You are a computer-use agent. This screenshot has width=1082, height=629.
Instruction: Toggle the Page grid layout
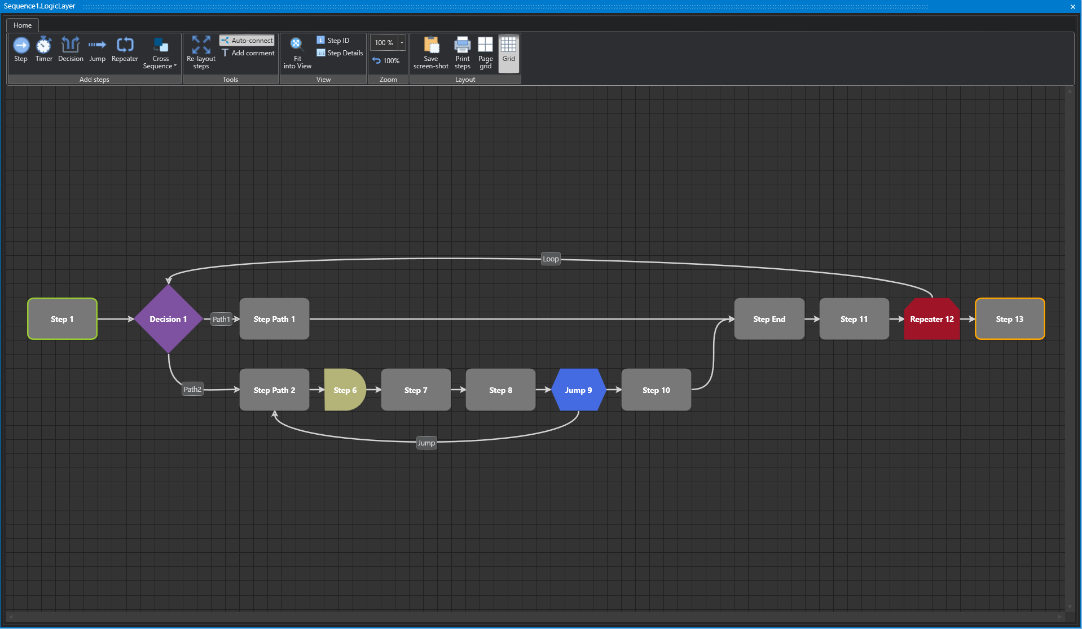click(x=485, y=53)
